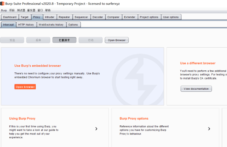
Task: Go to the Extender tab
Action: click(130, 17)
